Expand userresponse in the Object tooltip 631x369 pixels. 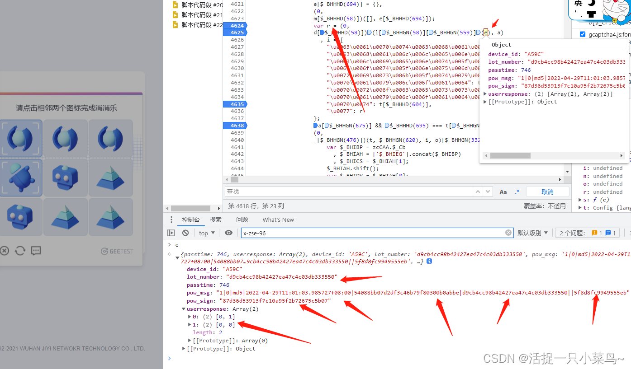tap(485, 94)
